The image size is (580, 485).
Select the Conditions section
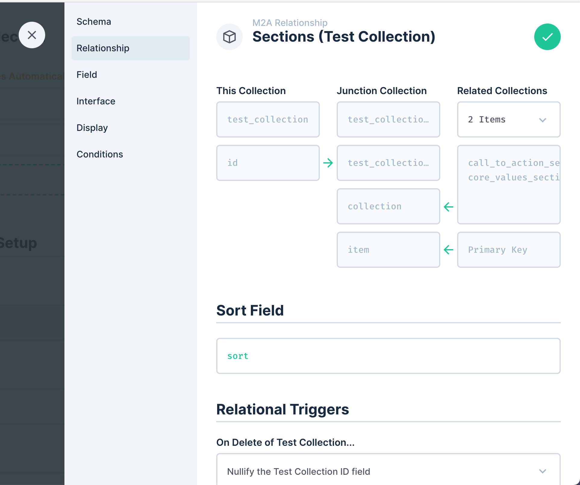[x=100, y=154]
